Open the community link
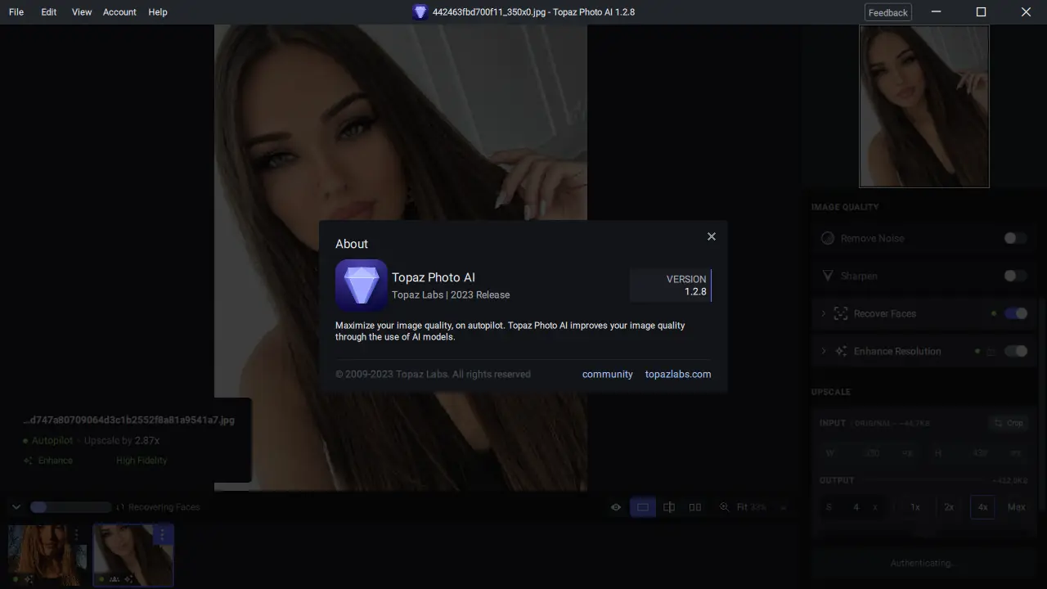Screen dimensions: 1047x589 click(x=608, y=374)
